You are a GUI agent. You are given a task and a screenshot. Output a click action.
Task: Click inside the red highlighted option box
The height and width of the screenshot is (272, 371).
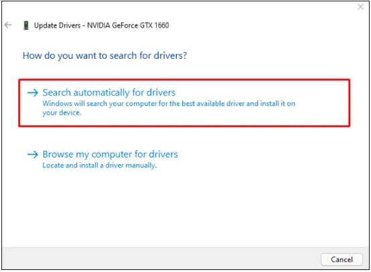point(184,103)
